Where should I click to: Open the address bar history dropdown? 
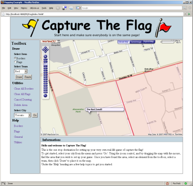185,14
